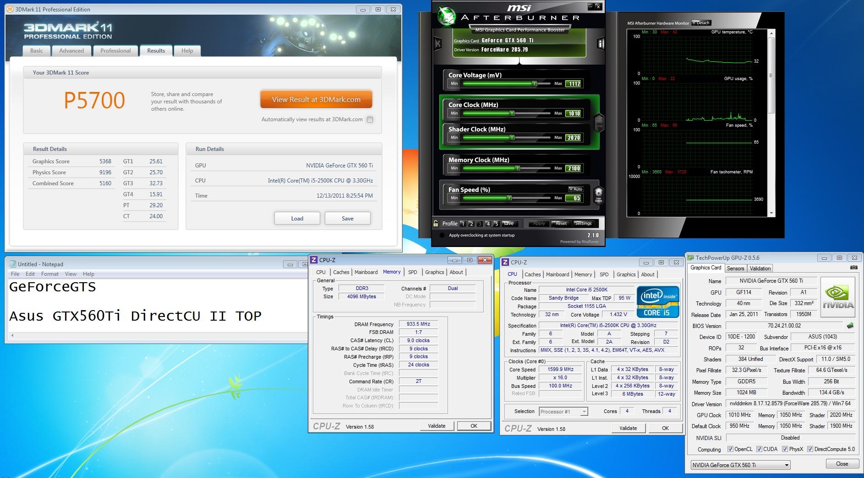This screenshot has height=478, width=864.
Task: Toggle the clock Link hexagon icon
Action: 598,122
